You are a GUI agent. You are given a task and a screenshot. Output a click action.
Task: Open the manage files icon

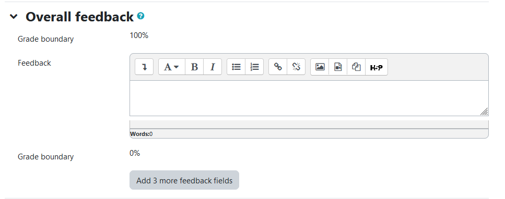356,67
